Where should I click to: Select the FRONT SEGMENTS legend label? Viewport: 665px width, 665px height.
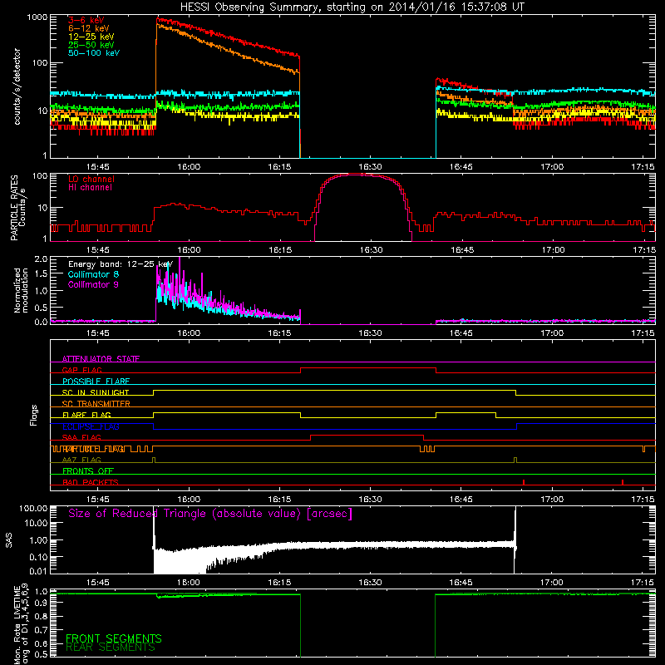point(114,638)
